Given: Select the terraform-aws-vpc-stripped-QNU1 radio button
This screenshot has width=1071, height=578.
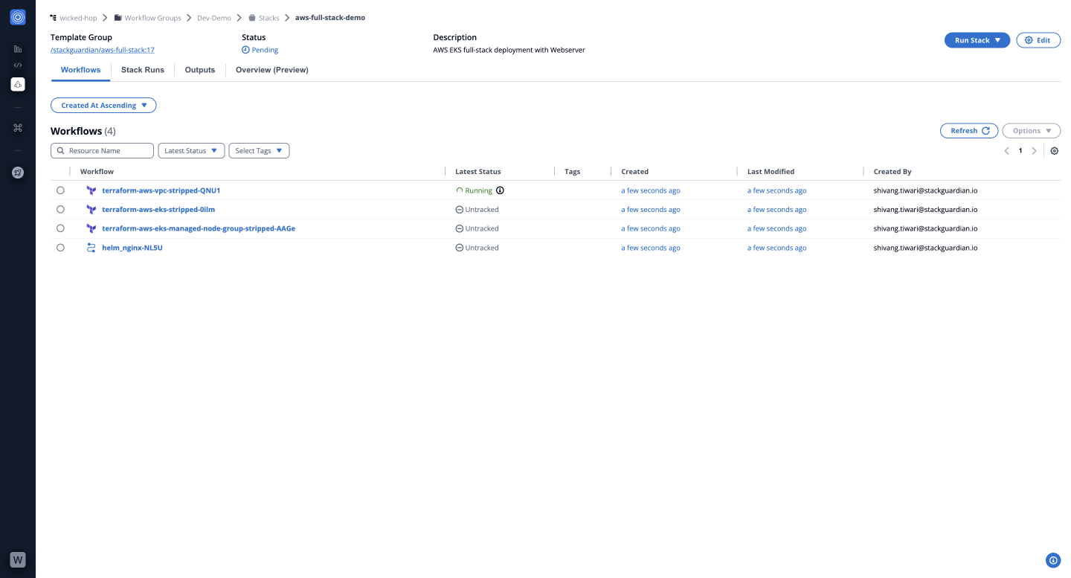Looking at the screenshot, I should coord(60,190).
